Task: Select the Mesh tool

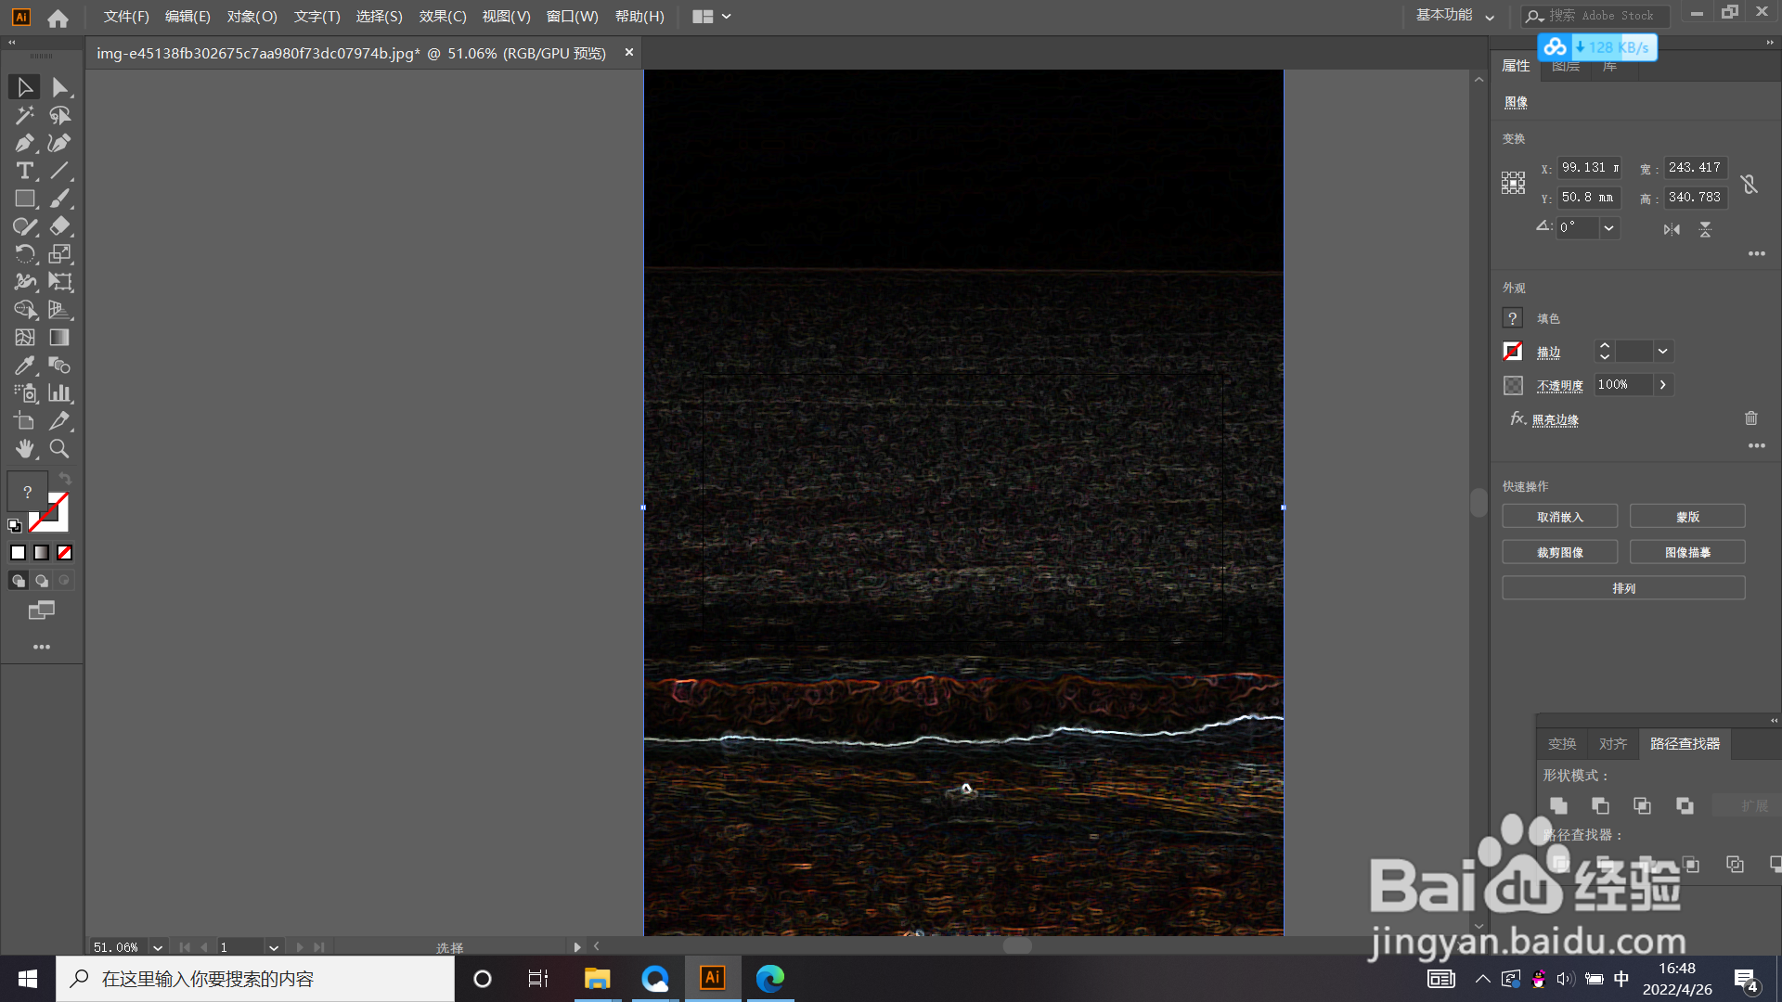Action: tap(25, 338)
